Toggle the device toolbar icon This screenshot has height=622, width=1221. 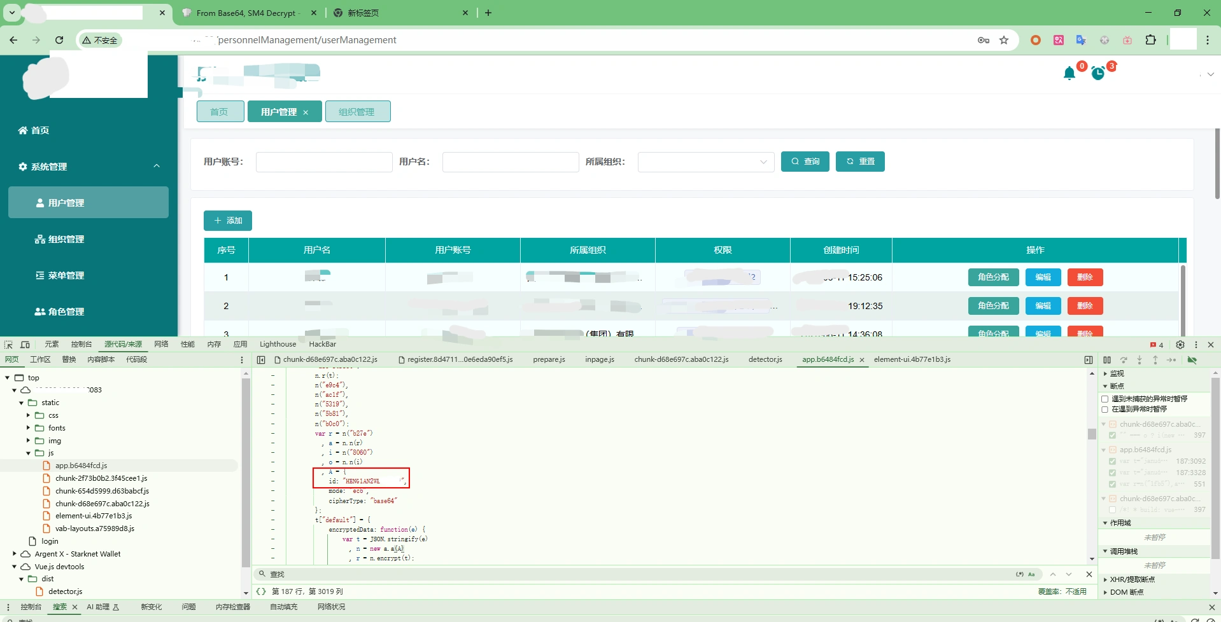[x=25, y=345]
